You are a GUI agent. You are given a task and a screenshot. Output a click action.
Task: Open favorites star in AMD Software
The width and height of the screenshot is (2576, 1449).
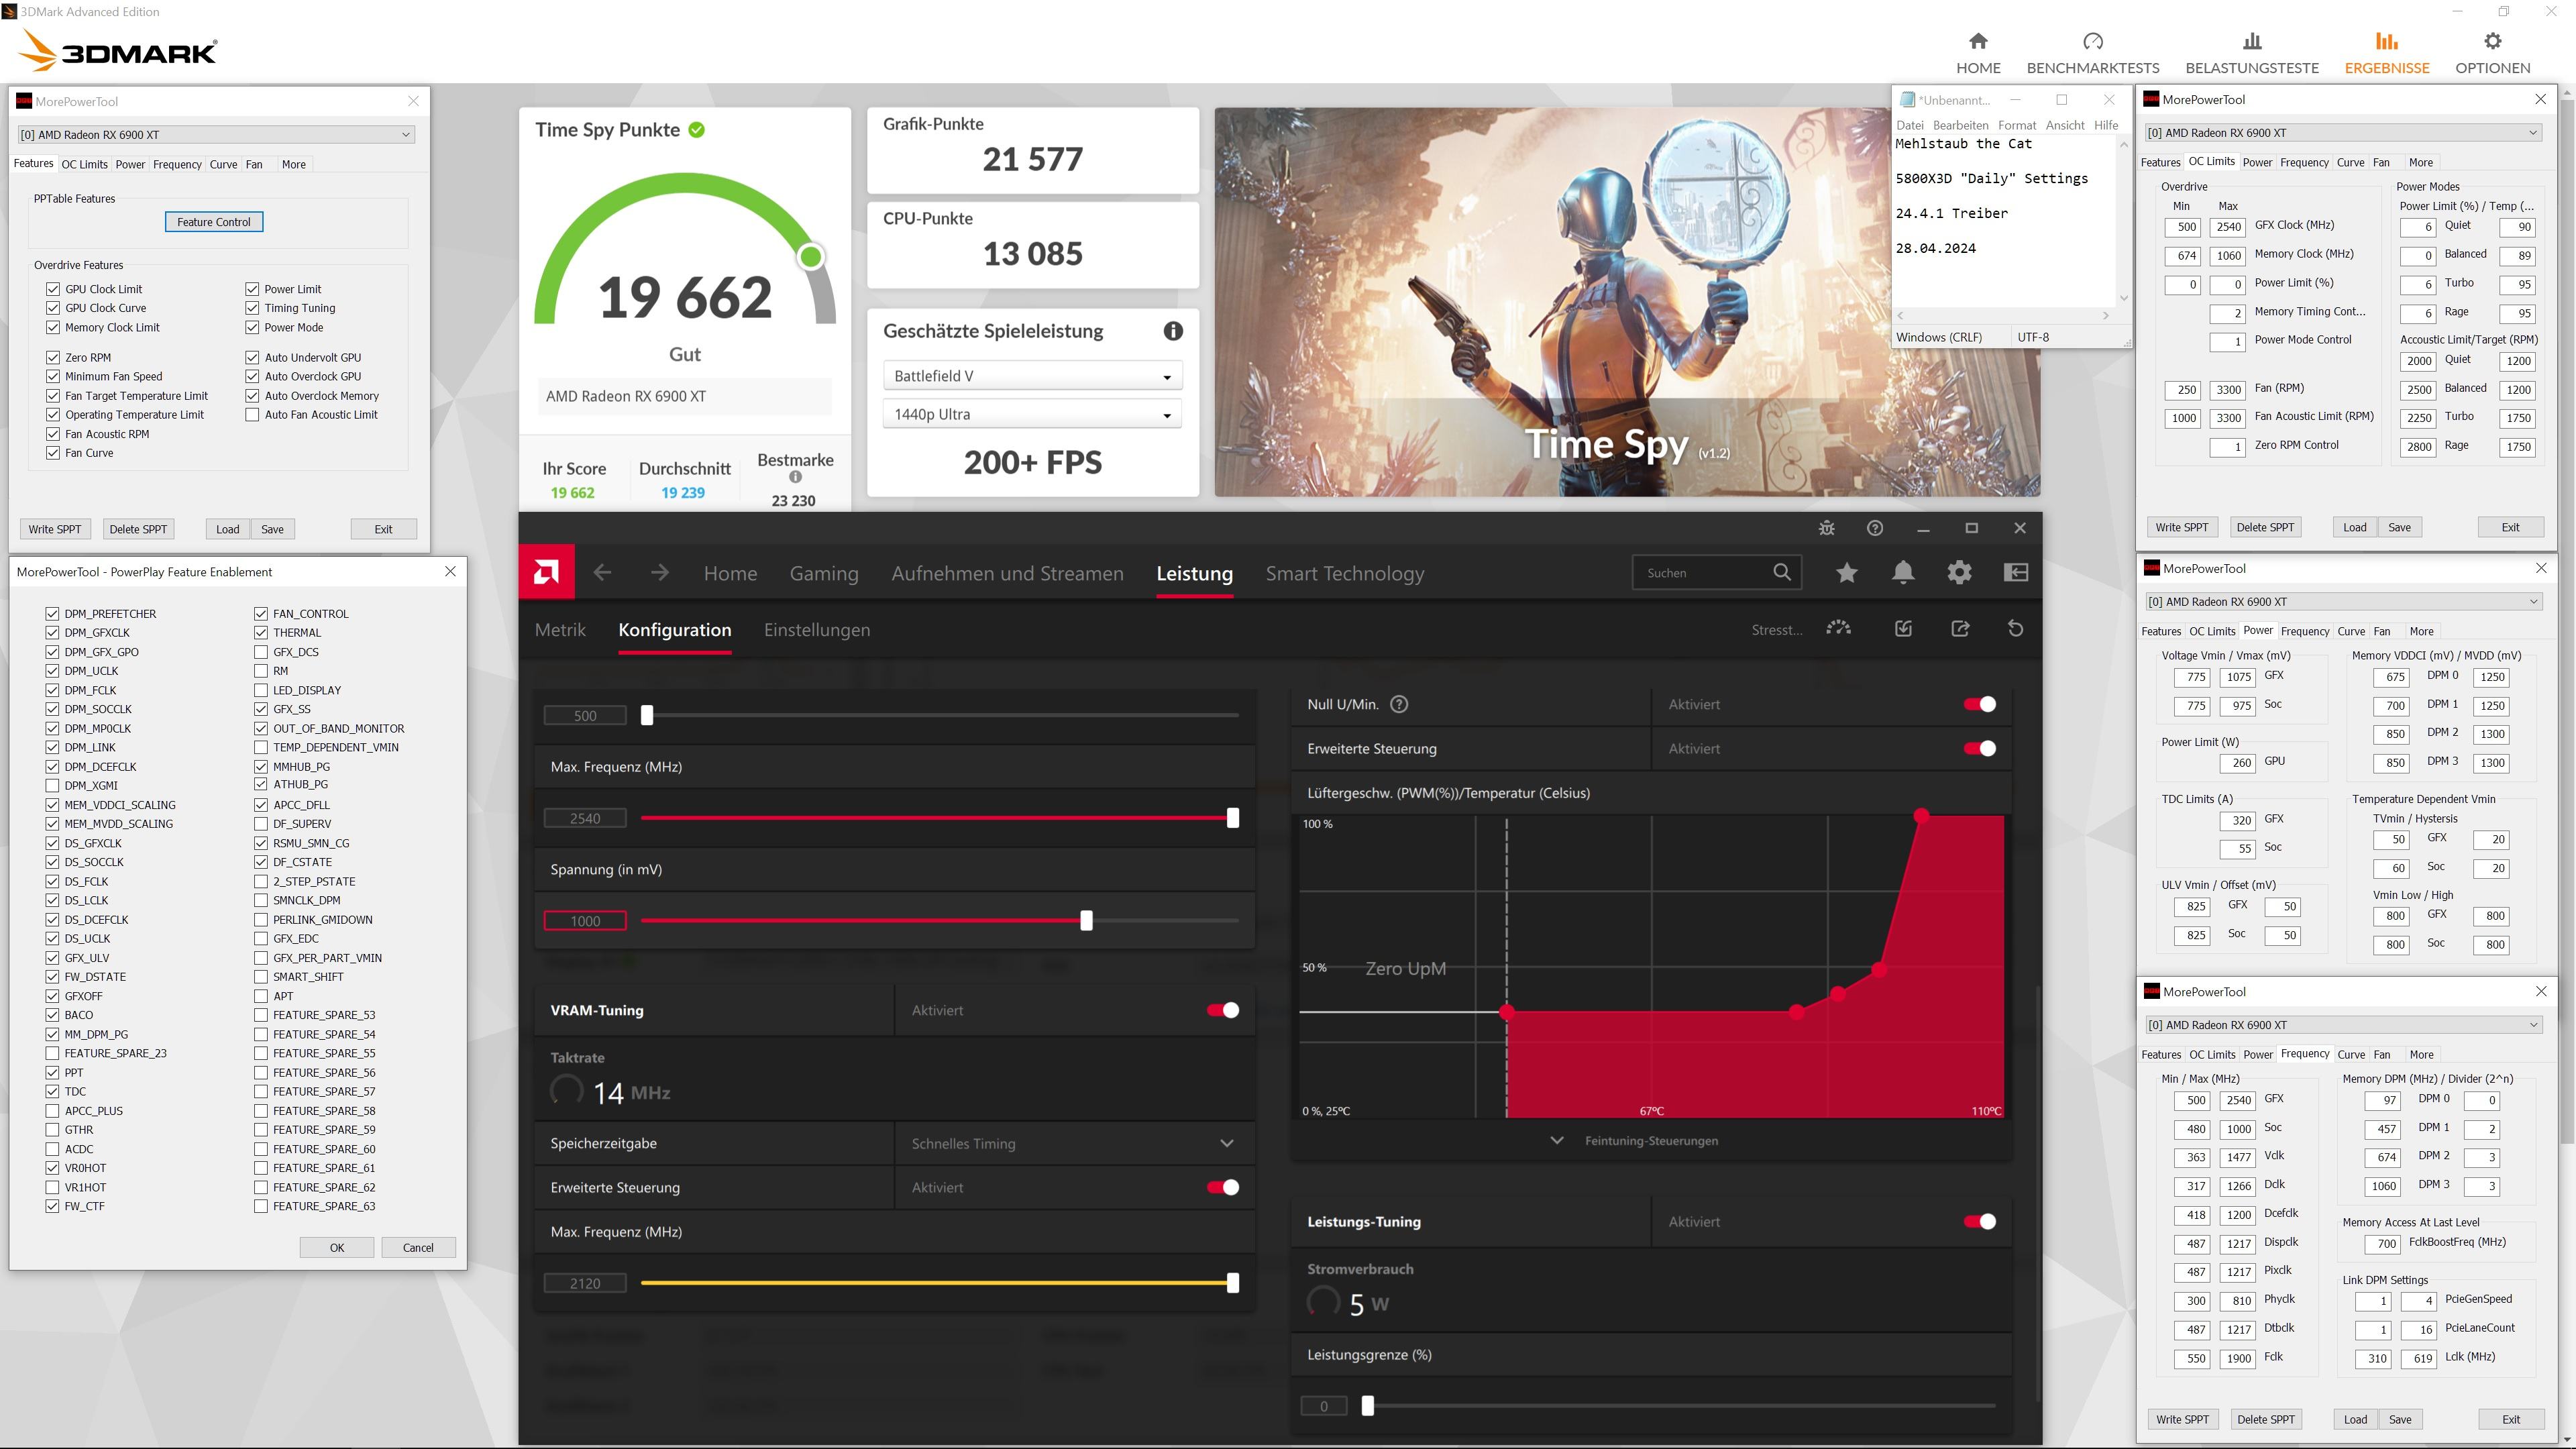pyautogui.click(x=1846, y=572)
